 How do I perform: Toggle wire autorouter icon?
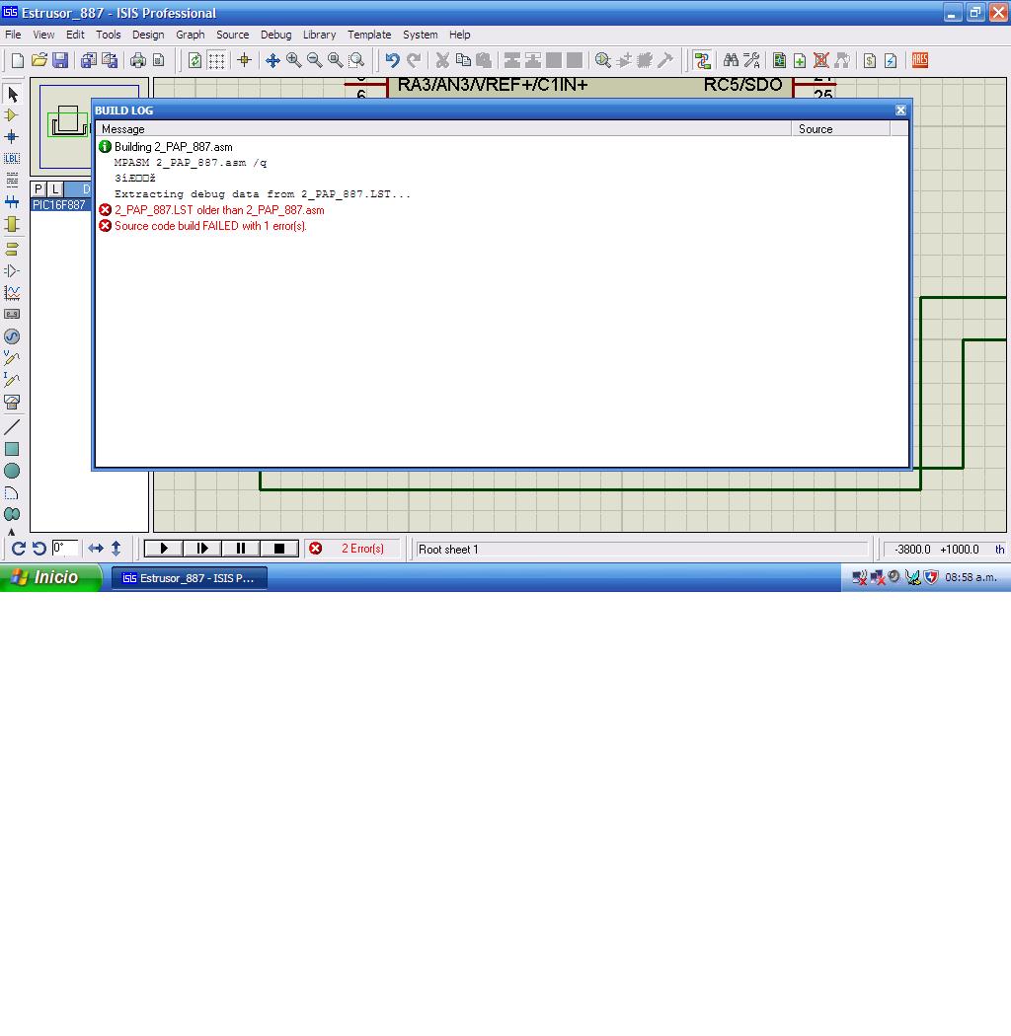[702, 61]
